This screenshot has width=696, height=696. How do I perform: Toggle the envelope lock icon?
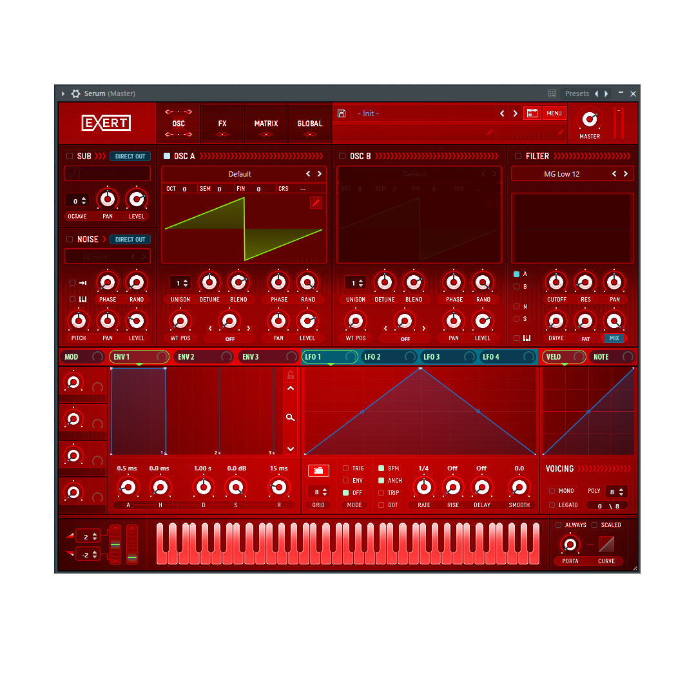coord(291,375)
